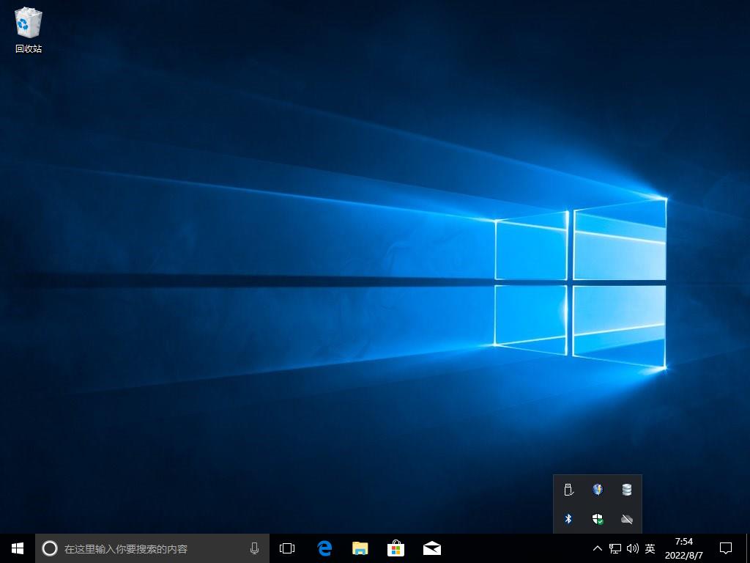Click the Safely Remove Hardware USB icon
The width and height of the screenshot is (750, 563).
point(568,490)
